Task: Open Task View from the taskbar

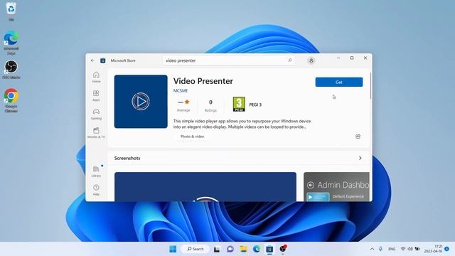Action: point(217,249)
